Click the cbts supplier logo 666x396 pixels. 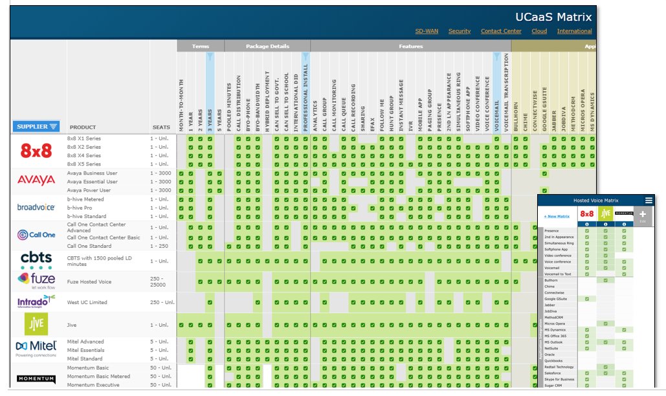click(x=36, y=260)
